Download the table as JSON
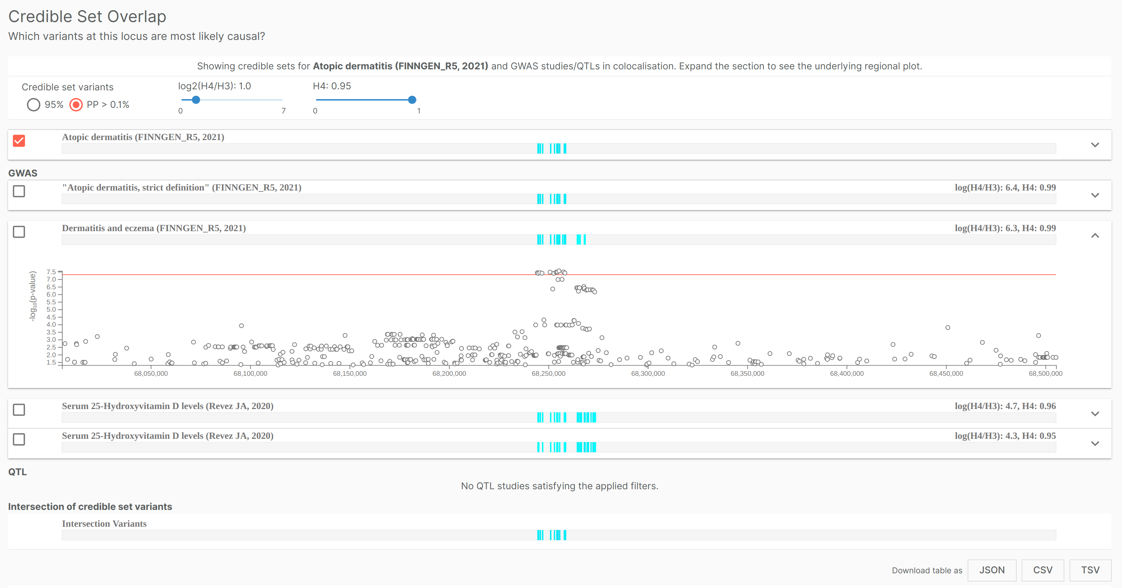The width and height of the screenshot is (1122, 588). click(x=992, y=570)
